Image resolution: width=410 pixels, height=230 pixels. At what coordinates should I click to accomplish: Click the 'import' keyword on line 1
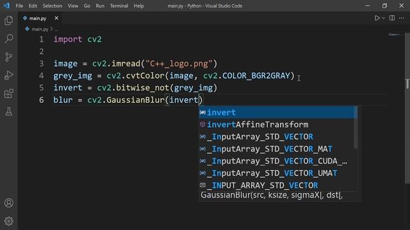tap(68, 40)
